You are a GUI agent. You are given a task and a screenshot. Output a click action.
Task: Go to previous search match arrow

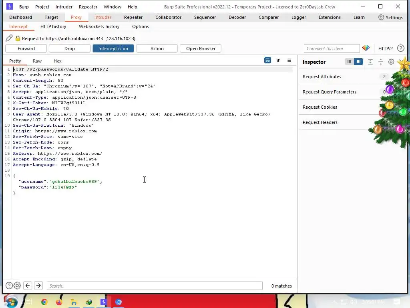(x=28, y=286)
